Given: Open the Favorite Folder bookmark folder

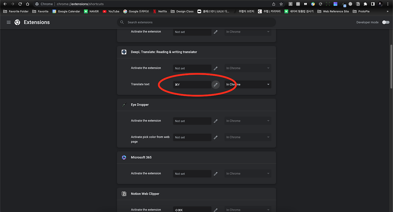Looking at the screenshot, I should [16, 11].
